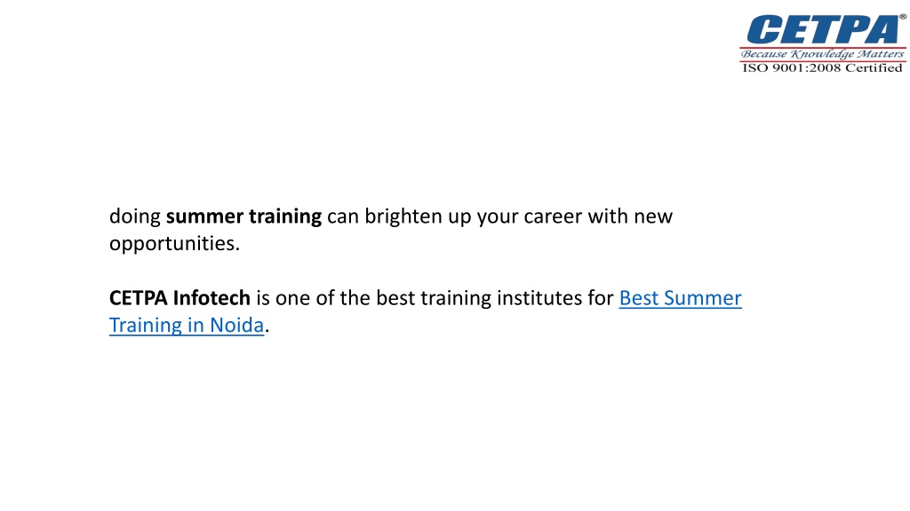Click the word 'Noida' in the link
The height and width of the screenshot is (511, 910).
point(236,325)
